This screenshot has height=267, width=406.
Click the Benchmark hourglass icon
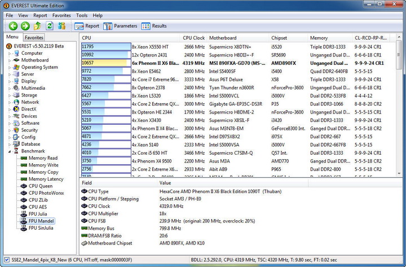pos(16,151)
